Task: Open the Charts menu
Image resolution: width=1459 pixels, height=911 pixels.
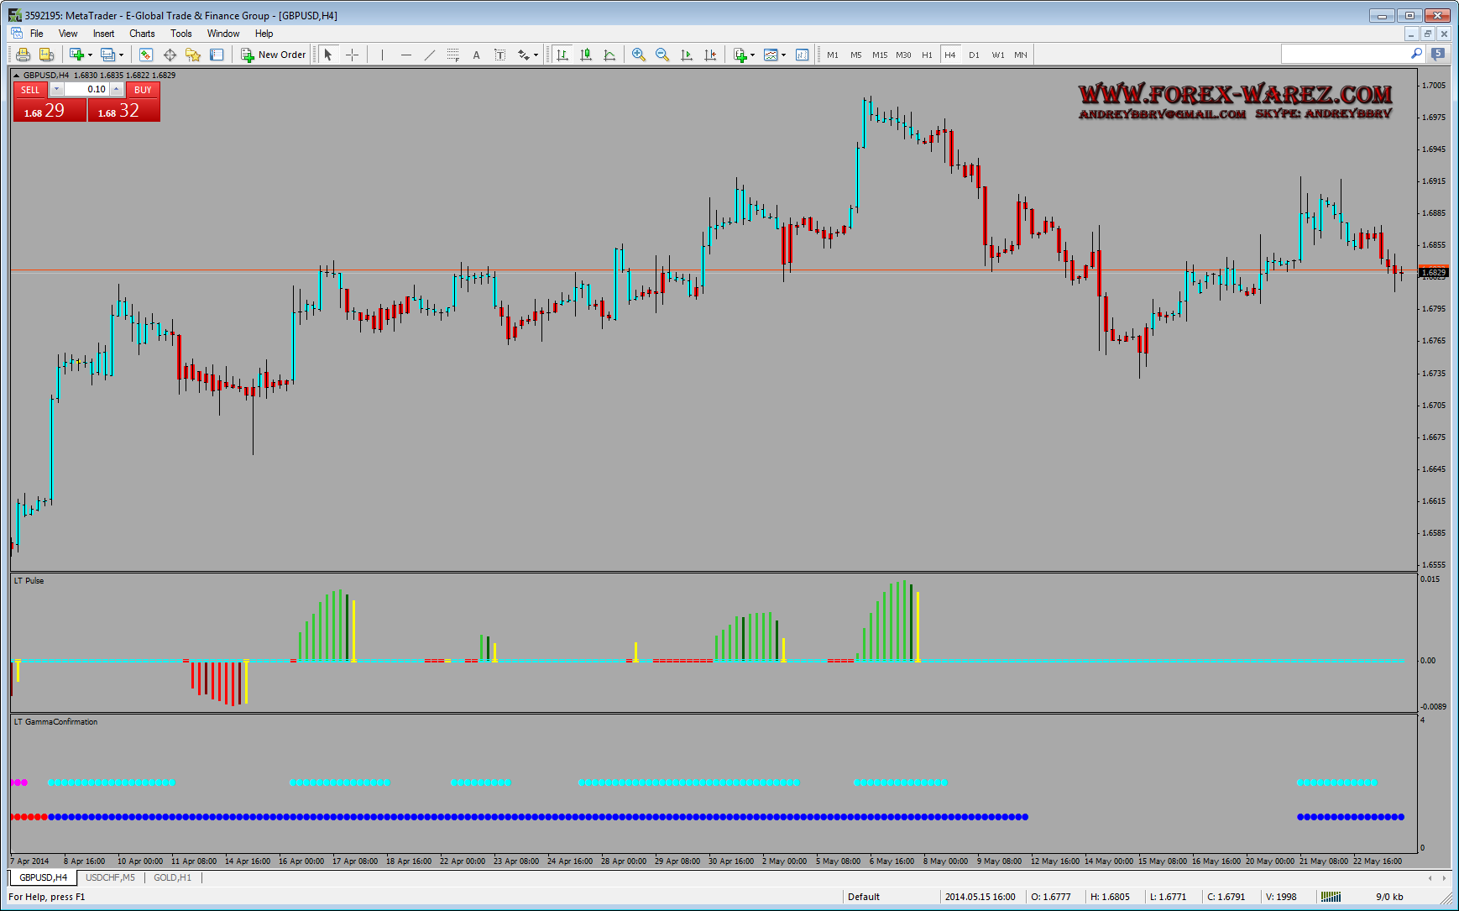Action: 142,34
